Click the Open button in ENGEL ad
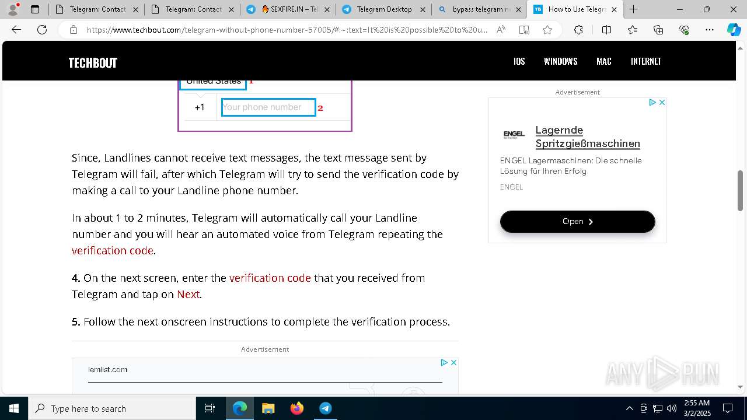This screenshot has height=420, width=747. click(578, 222)
